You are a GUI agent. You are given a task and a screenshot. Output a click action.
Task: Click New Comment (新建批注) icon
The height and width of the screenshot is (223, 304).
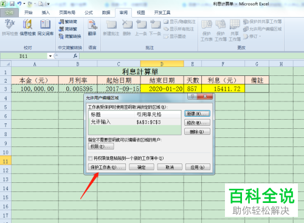(111, 27)
